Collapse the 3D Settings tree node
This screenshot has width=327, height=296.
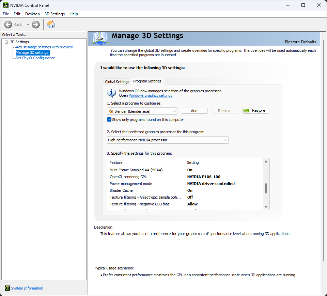[6, 42]
